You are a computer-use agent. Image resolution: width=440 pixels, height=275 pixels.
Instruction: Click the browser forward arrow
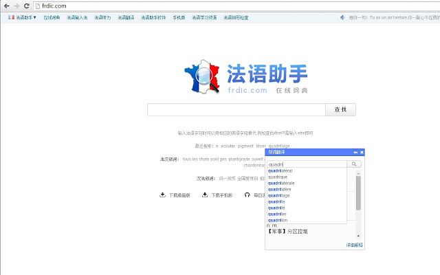pyautogui.click(x=16, y=6)
